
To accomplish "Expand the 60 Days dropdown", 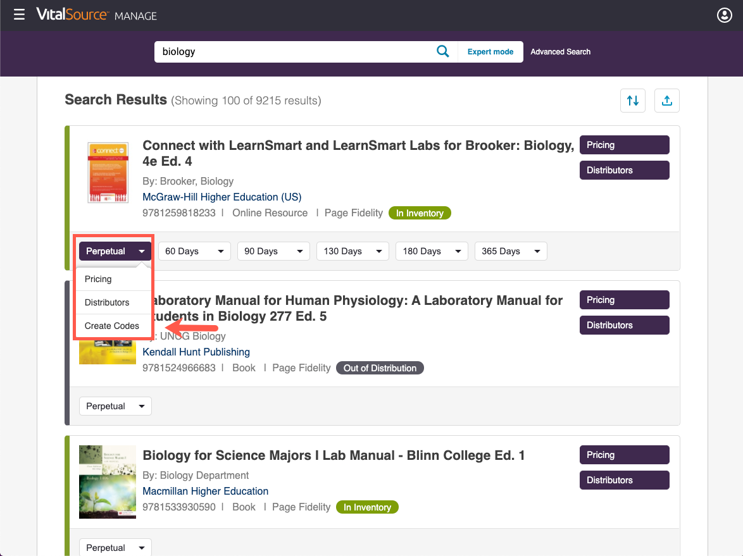I will 194,251.
